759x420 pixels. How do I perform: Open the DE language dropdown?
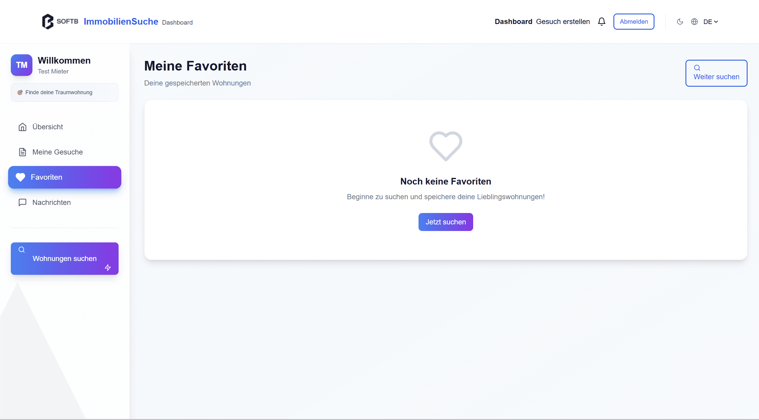click(x=711, y=22)
